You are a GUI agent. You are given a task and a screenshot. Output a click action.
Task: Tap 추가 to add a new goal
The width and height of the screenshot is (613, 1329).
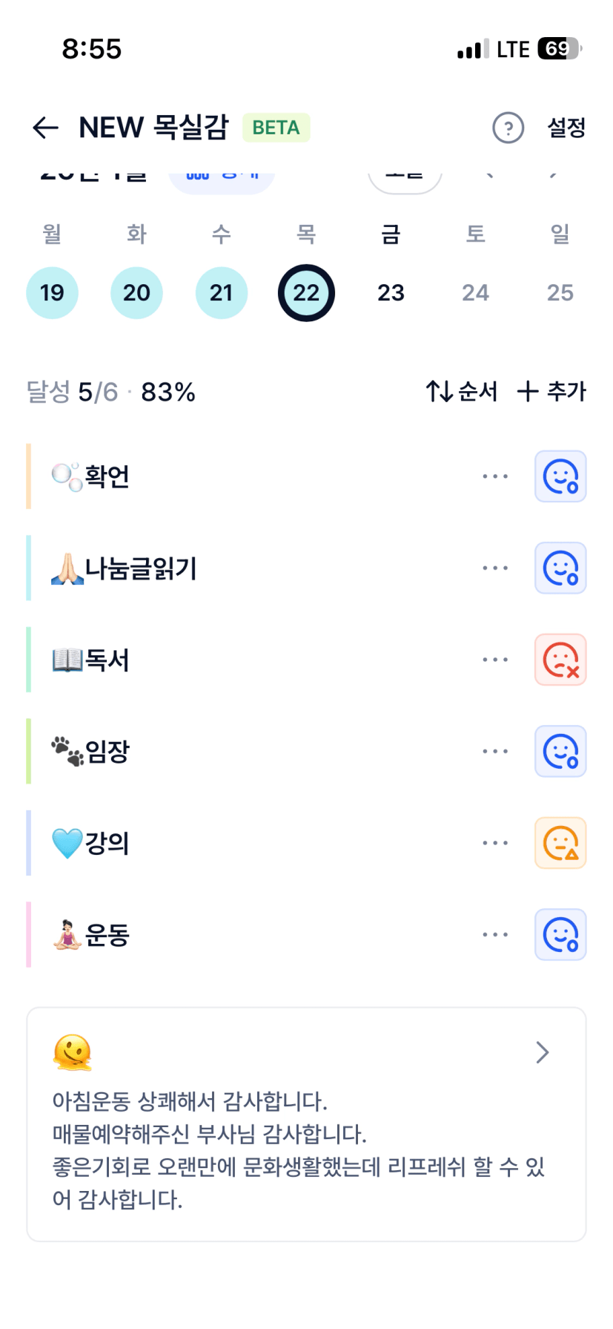pos(551,391)
